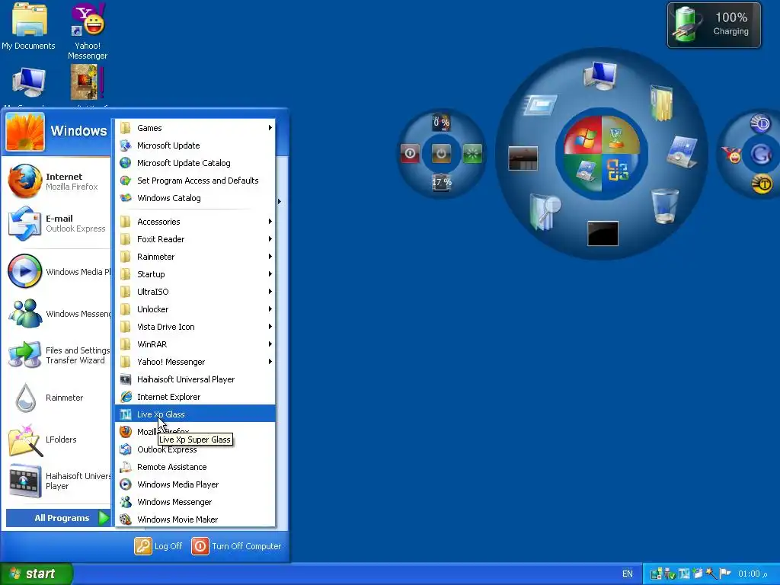Click Windows Messenger icon in left pane
The height and width of the screenshot is (585, 780).
[25, 313]
